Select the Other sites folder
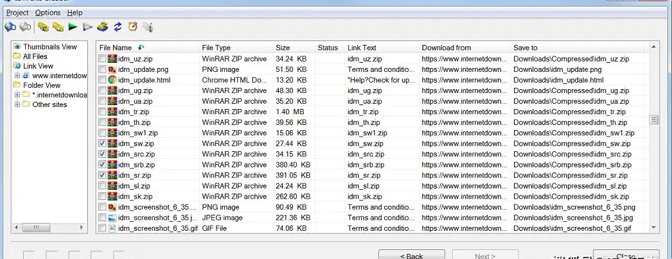The height and width of the screenshot is (259, 672). [49, 104]
